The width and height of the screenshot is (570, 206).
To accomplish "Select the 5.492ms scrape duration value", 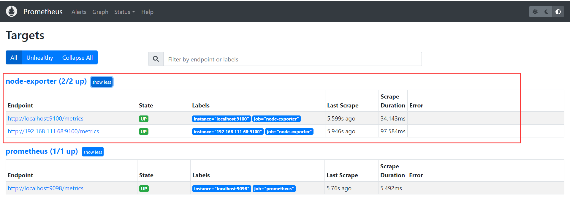I will click(x=391, y=188).
